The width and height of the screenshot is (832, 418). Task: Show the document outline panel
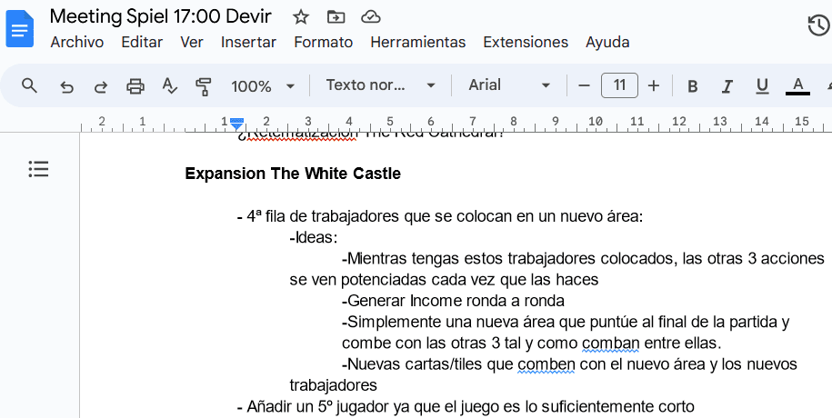click(39, 169)
